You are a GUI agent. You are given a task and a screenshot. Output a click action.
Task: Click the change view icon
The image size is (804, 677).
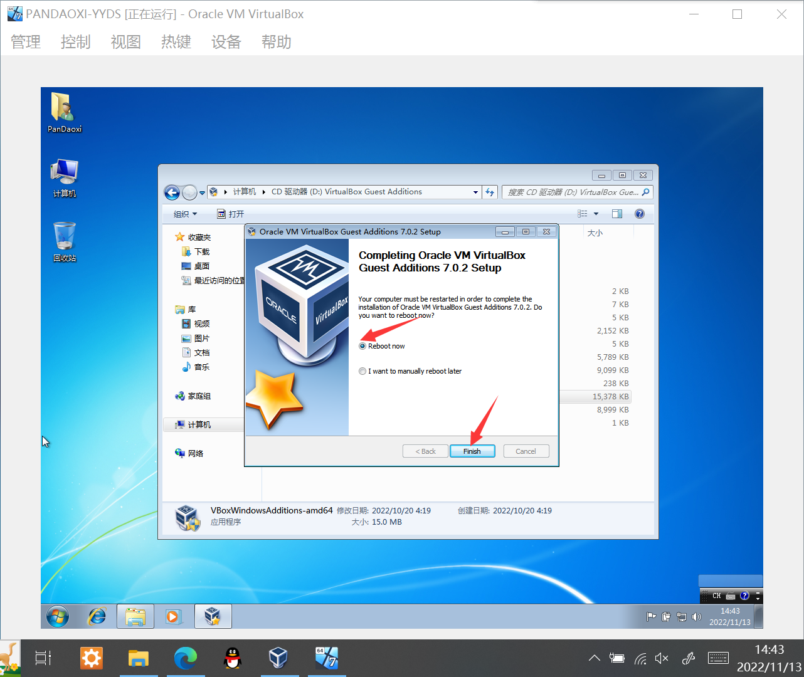tap(583, 214)
